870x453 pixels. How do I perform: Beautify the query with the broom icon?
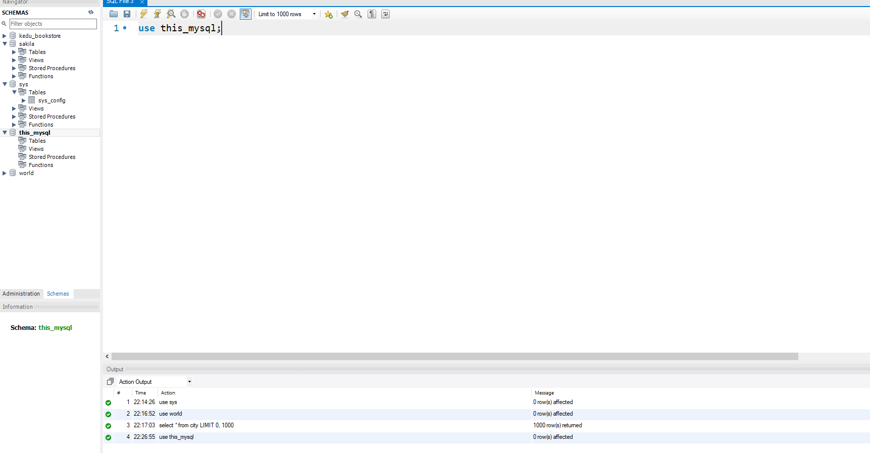(345, 14)
